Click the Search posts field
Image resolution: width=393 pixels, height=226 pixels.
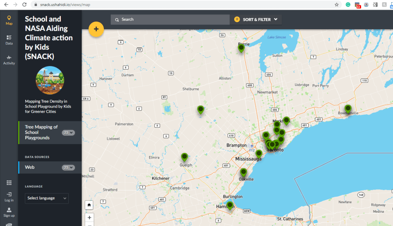pyautogui.click(x=171, y=19)
